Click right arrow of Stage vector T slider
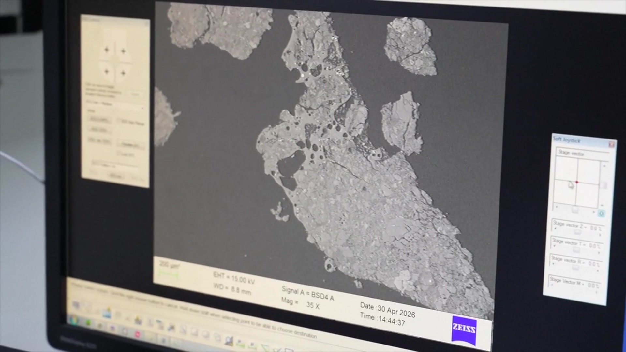626x352 pixels. (x=599, y=253)
